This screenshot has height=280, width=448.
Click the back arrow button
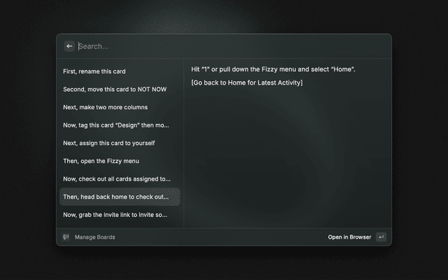[69, 46]
